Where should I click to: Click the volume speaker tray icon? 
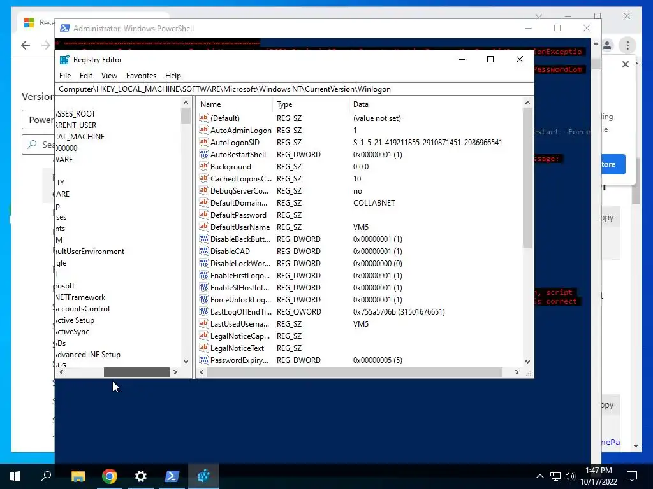(570, 476)
